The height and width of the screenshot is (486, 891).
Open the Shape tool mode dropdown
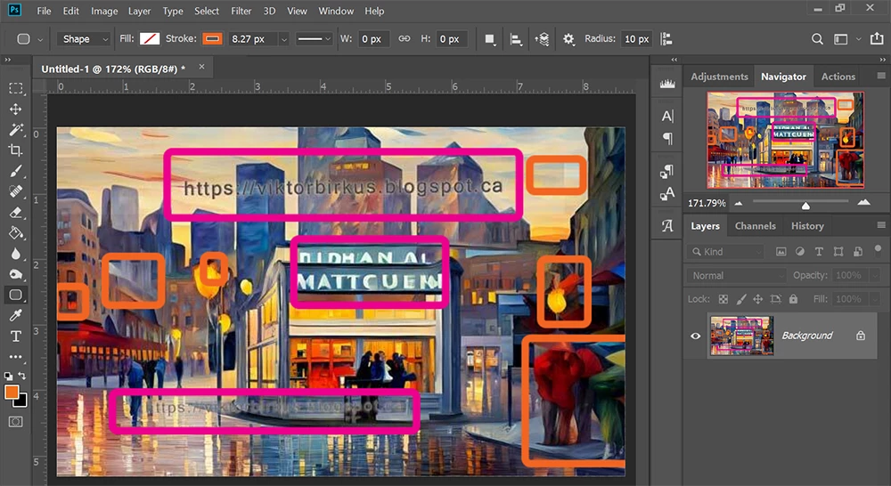tap(84, 39)
